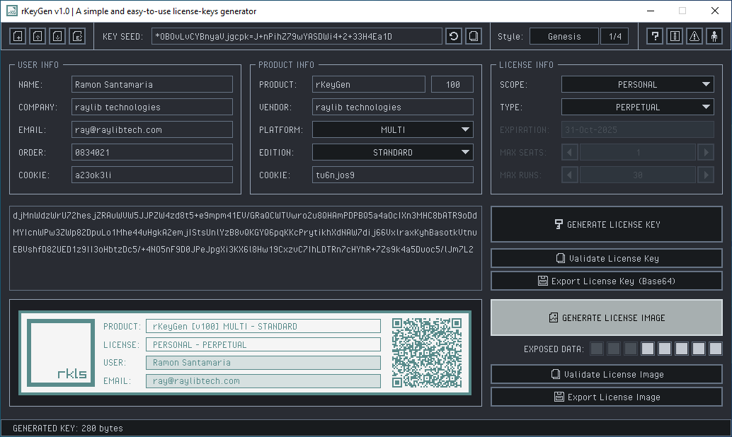This screenshot has width=732, height=437.
Task: Open the EDITION dropdown showing STANDARD
Action: [393, 152]
